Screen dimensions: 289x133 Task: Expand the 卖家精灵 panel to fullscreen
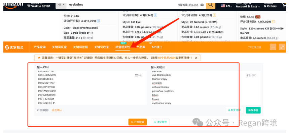click(x=282, y=47)
